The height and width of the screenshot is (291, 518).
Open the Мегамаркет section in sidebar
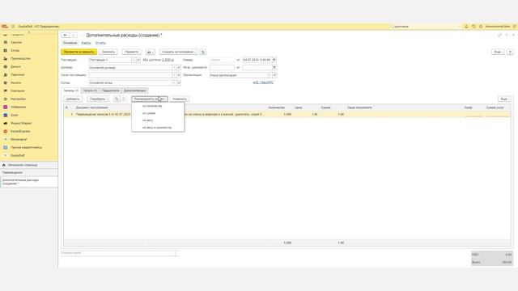19,140
